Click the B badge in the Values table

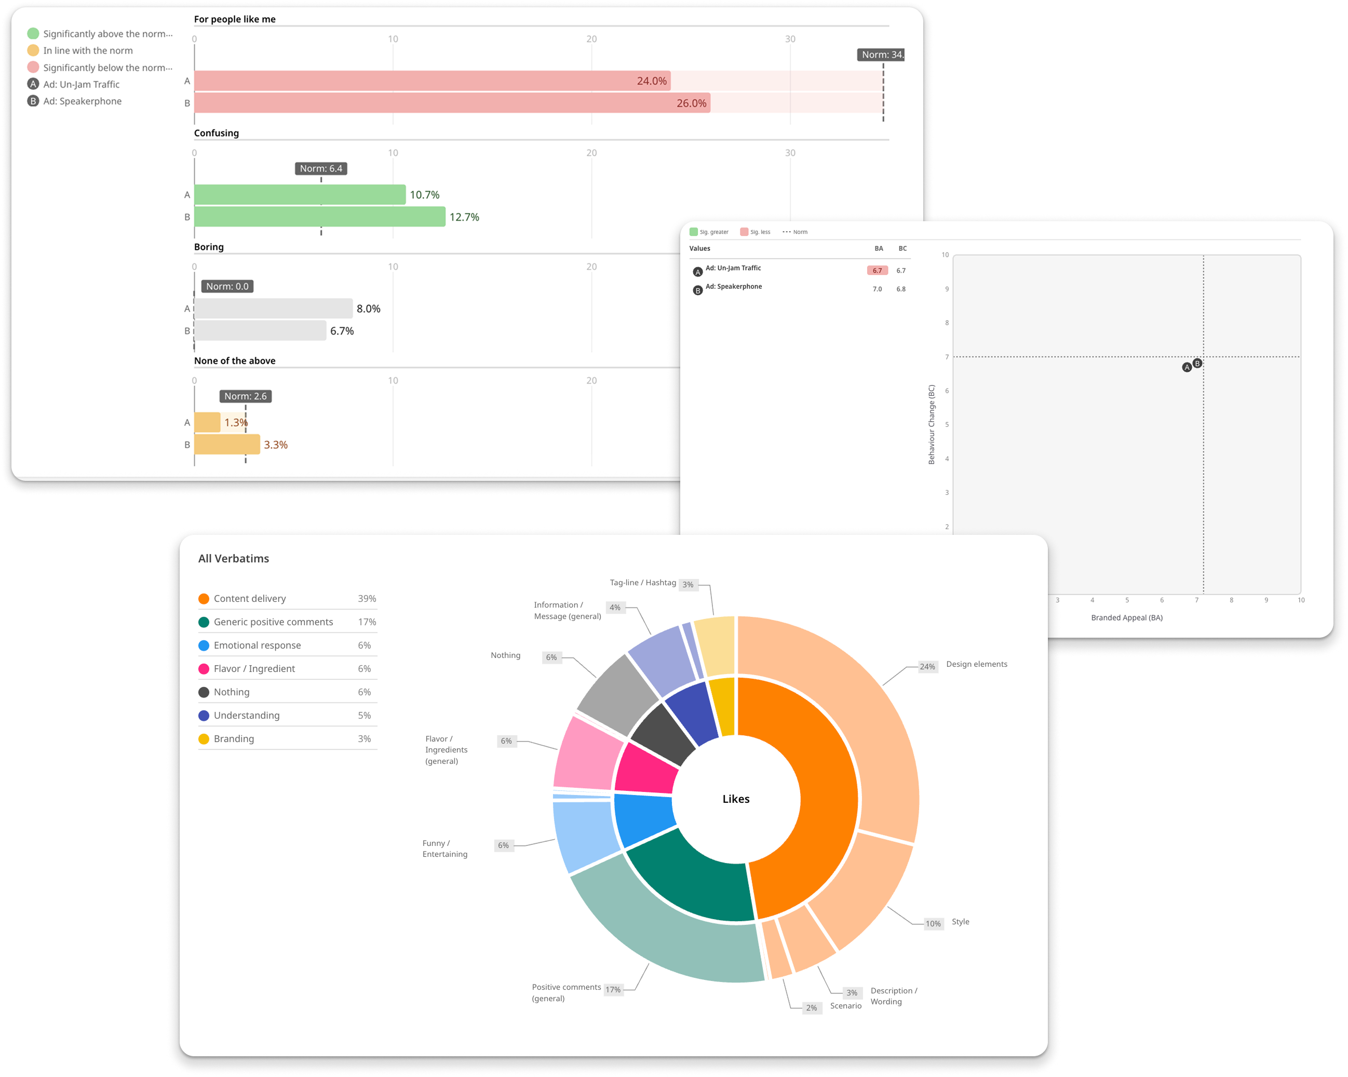698,290
